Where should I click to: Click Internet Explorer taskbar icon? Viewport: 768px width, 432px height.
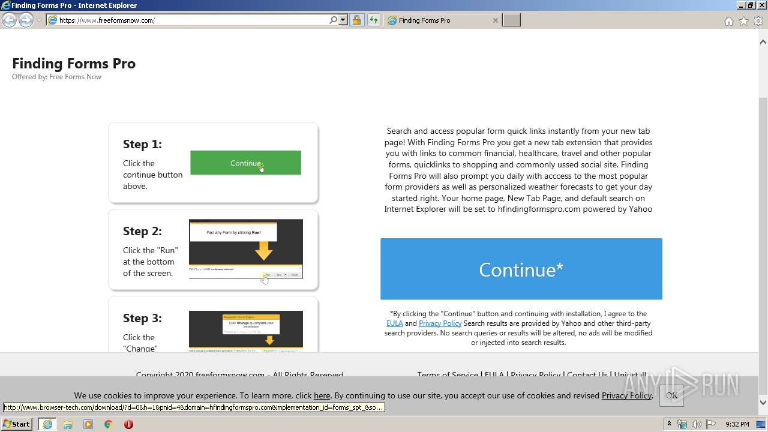click(x=47, y=424)
